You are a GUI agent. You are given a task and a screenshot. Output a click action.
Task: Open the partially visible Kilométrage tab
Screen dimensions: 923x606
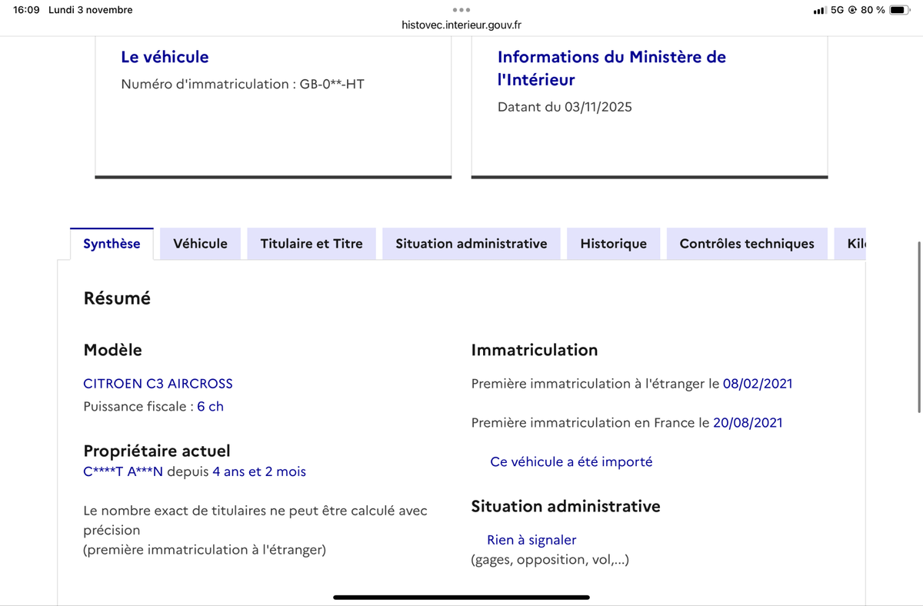click(x=854, y=243)
